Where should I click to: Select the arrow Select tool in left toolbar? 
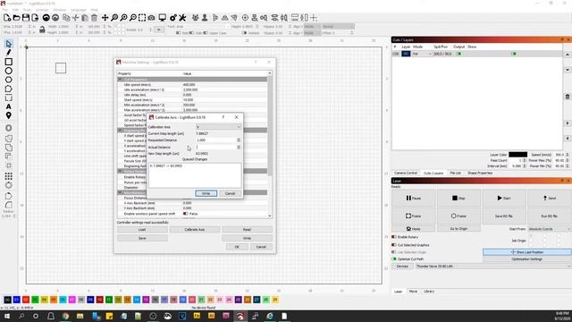(8, 44)
